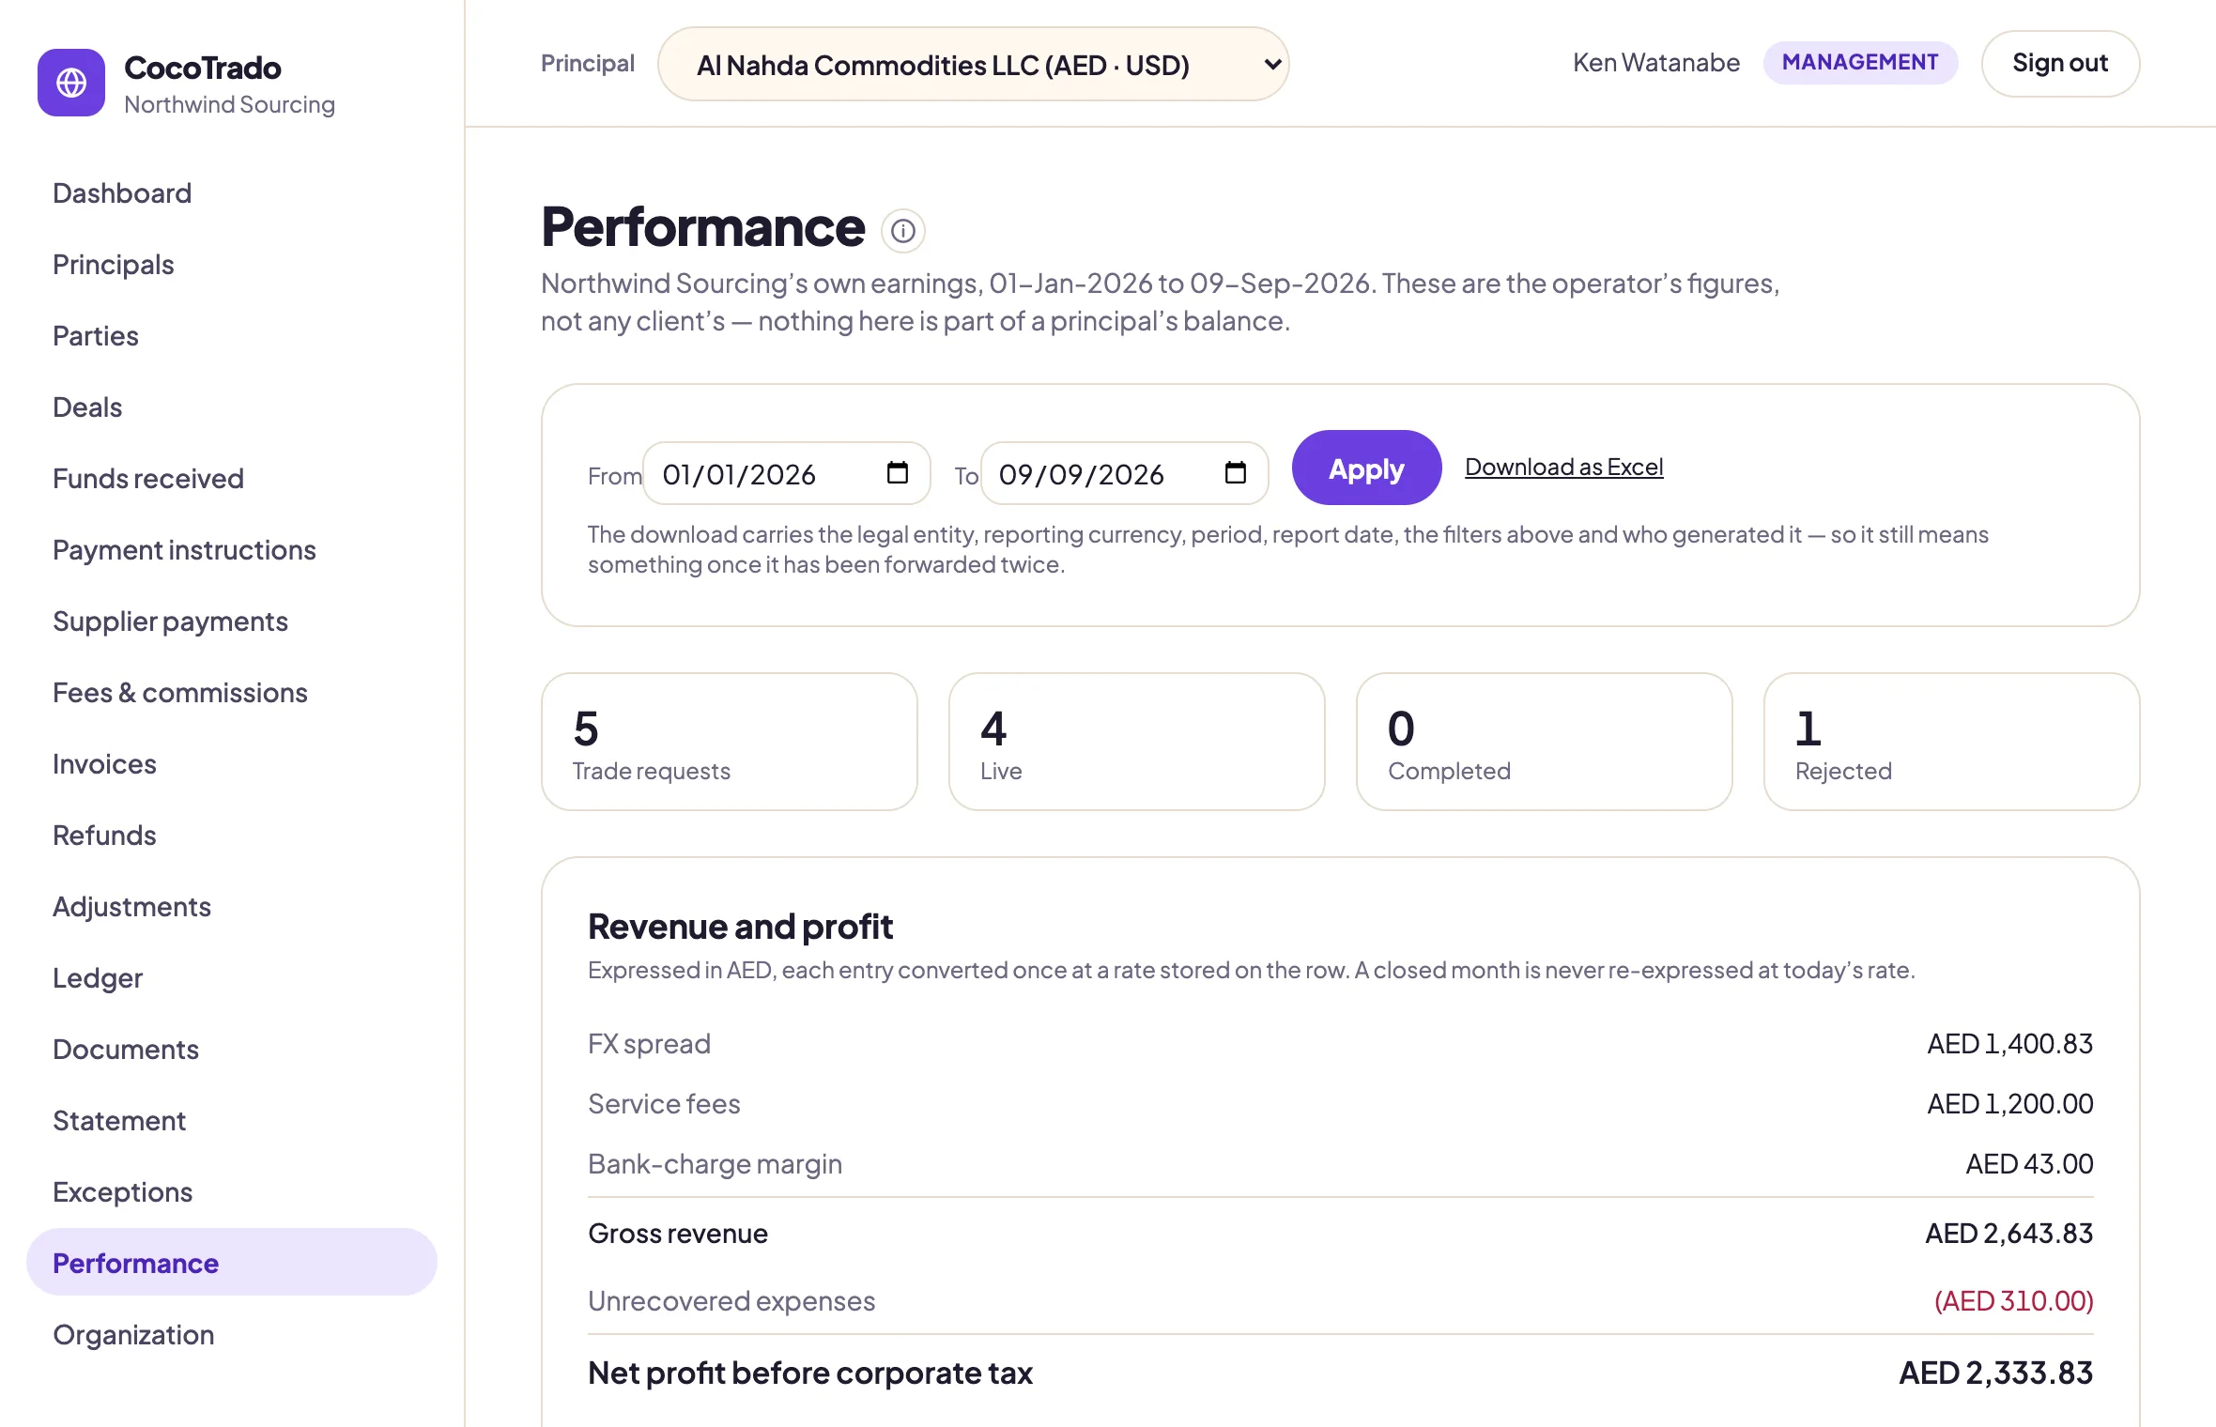Navigate to Invoices

[x=104, y=764]
